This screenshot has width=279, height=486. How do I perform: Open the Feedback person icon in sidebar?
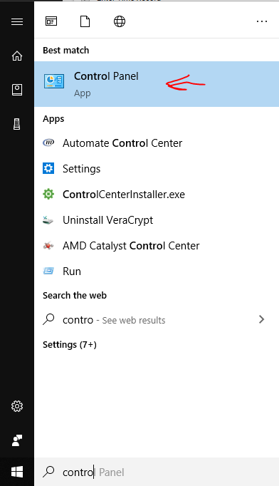(17, 440)
